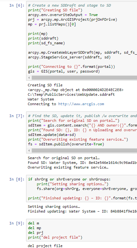Click the arcpy.env.overwriteOutput = True line
Image resolution: width=137 pixels, height=248 pixels.
tap(63, 15)
